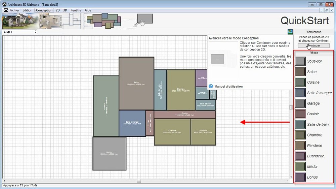Select the Garage room on the floor plan

coord(109,154)
